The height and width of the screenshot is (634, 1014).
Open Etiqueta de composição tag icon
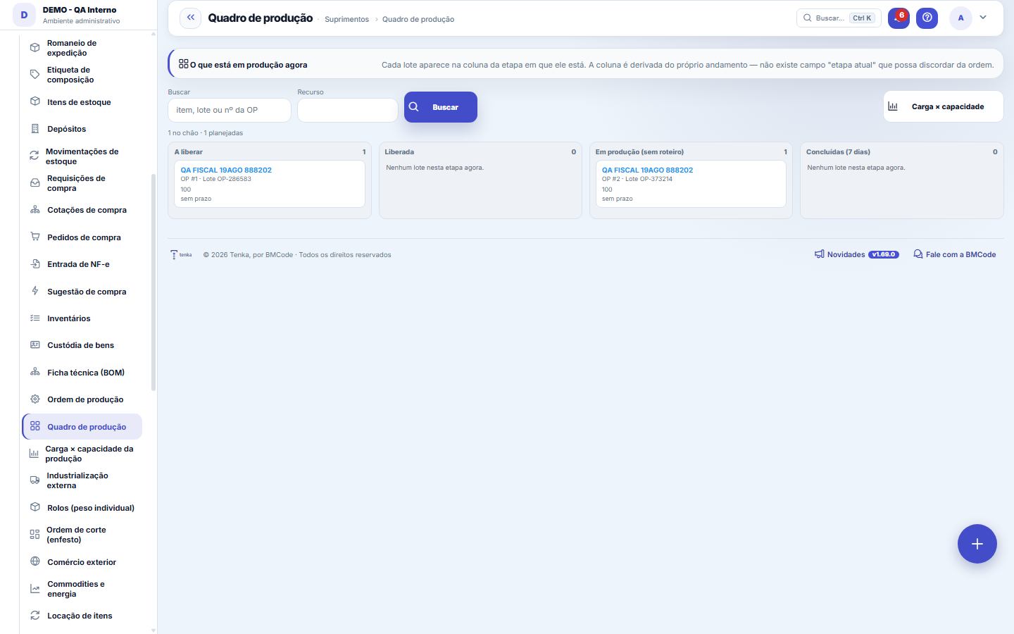click(x=35, y=75)
